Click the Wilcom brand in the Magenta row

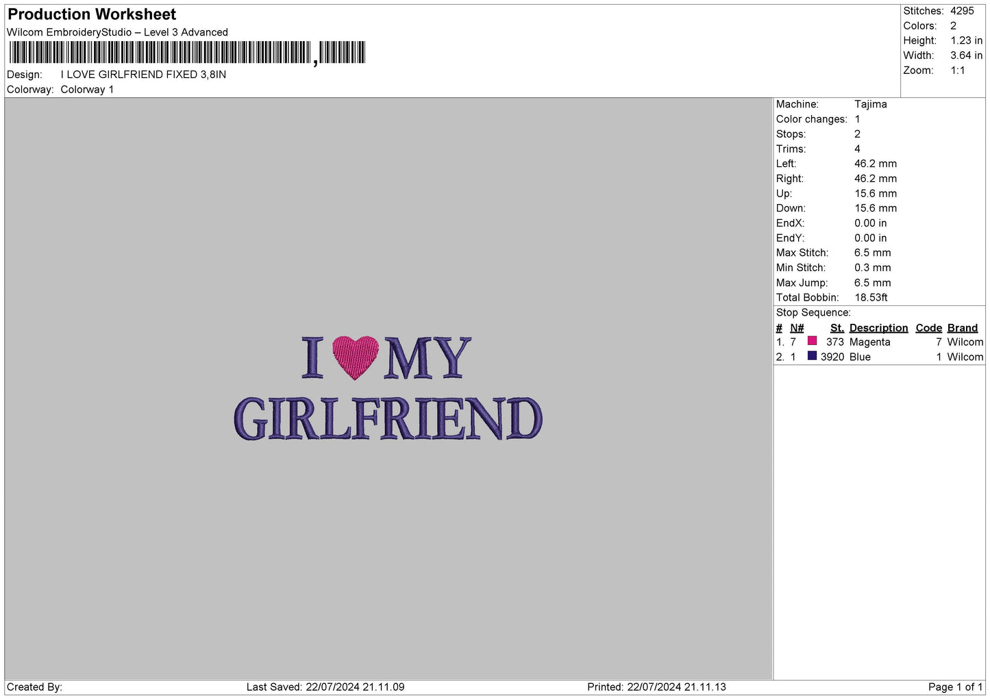point(965,342)
